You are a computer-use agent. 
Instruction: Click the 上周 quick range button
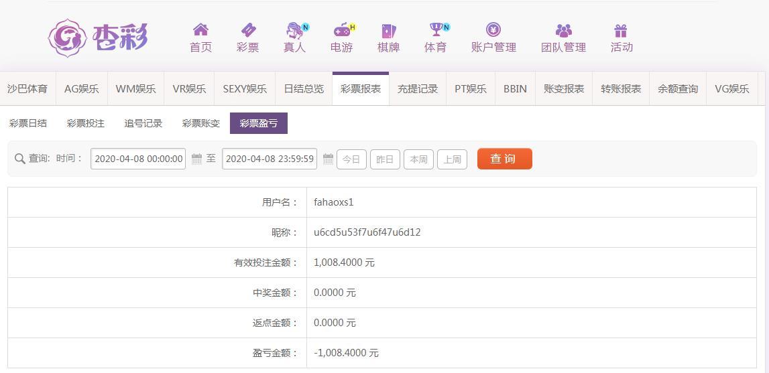[x=452, y=159]
